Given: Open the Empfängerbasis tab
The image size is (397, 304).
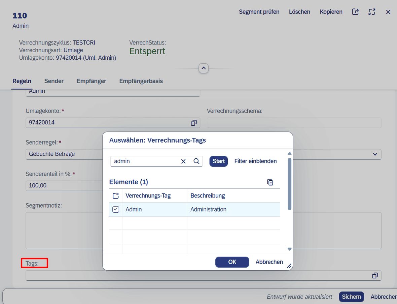Looking at the screenshot, I should pyautogui.click(x=141, y=81).
